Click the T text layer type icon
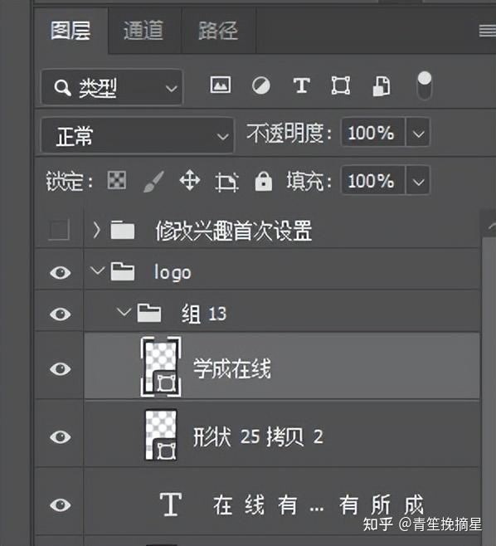Viewport: 496px width, 546px height. (x=171, y=504)
